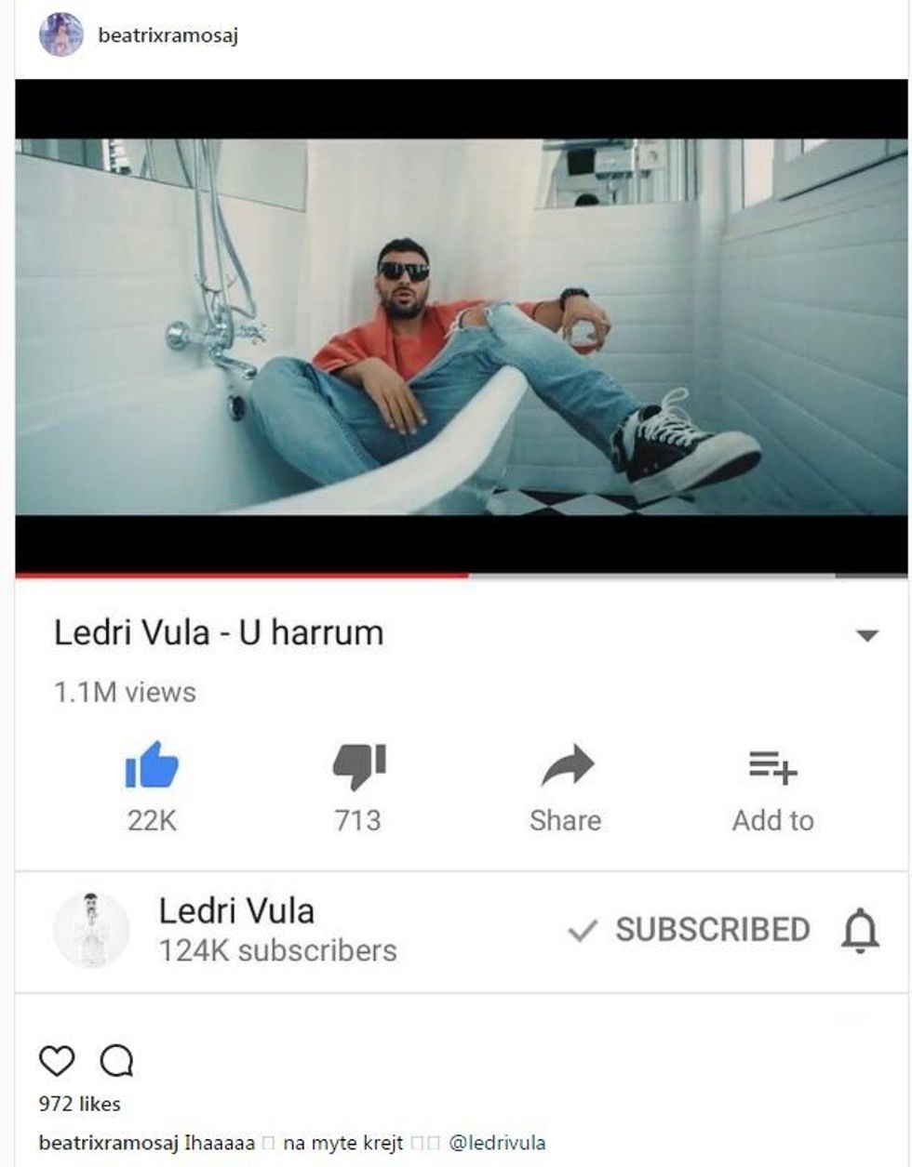Image resolution: width=912 pixels, height=1167 pixels.
Task: Click the thumbs down dislike icon
Action: point(359,767)
